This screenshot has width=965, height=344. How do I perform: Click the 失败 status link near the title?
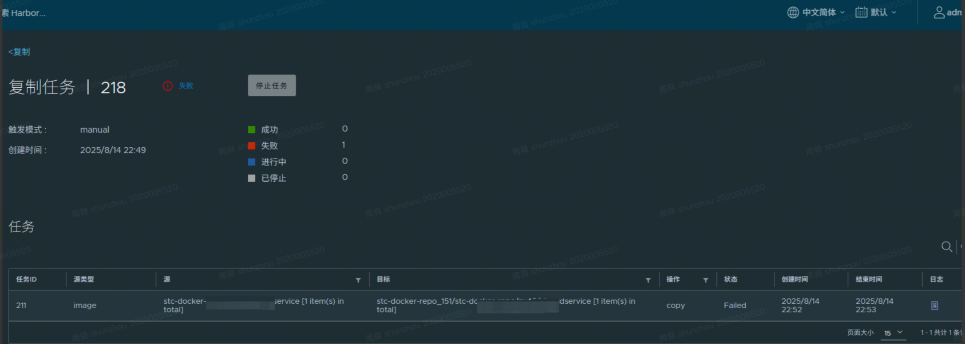tap(186, 86)
